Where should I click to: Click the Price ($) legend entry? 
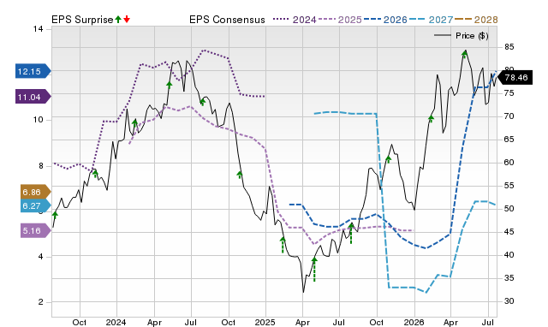(x=462, y=36)
